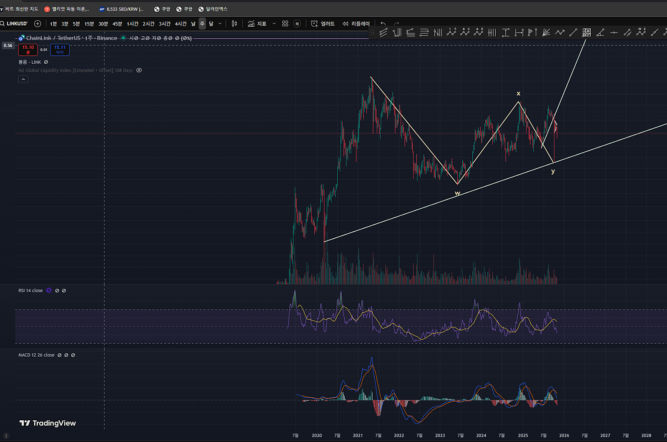The width and height of the screenshot is (667, 442).
Task: Click the red 15.10 sell button
Action: [28, 50]
